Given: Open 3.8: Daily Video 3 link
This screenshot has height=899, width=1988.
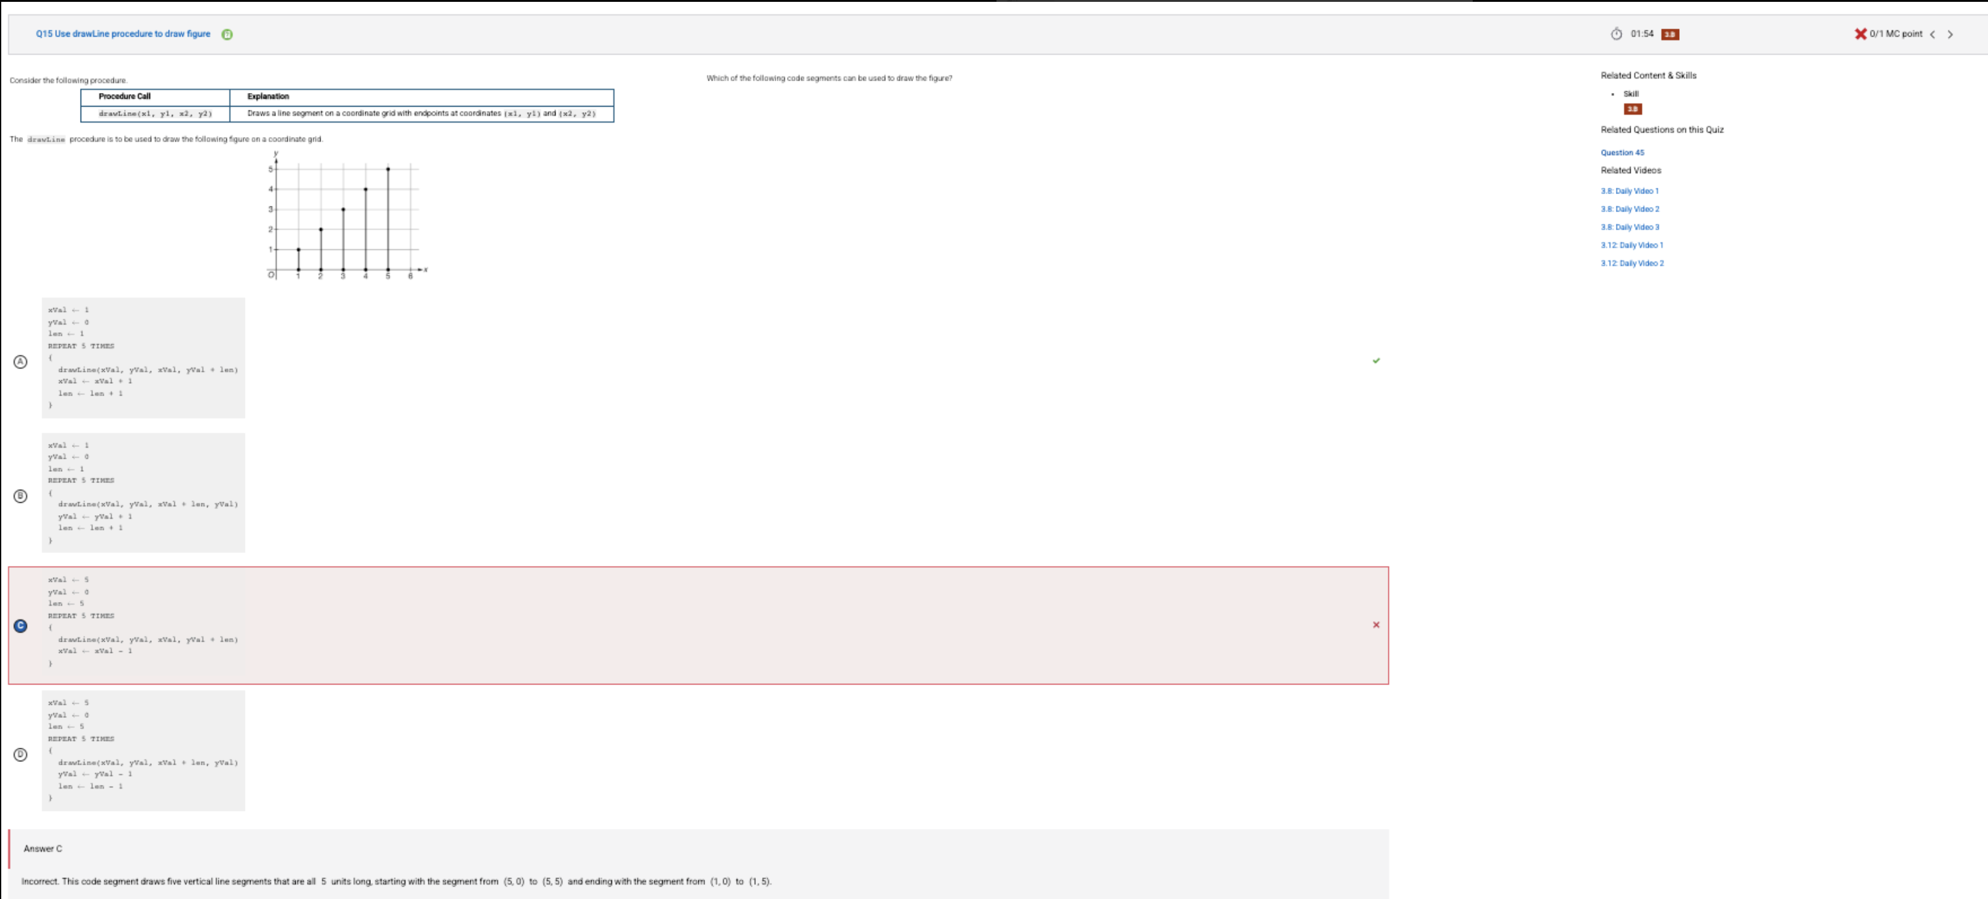Looking at the screenshot, I should tap(1629, 228).
